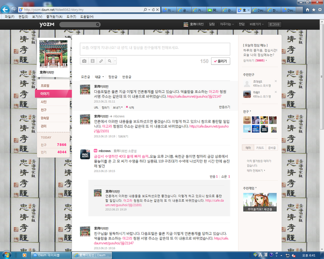Click 반응 1 count
324x259 pixels.
pos(214,176)
